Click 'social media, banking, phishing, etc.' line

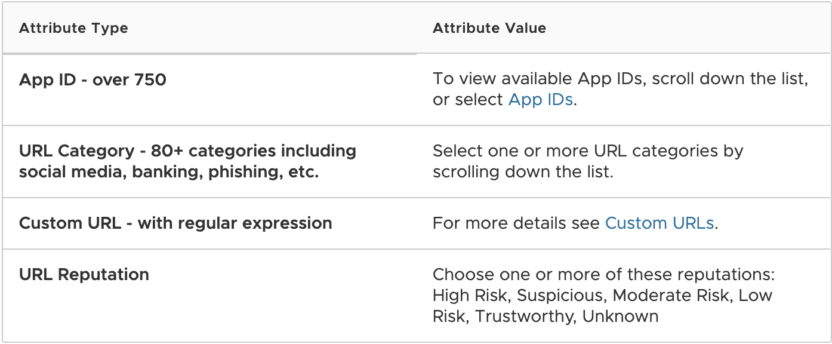[169, 172]
